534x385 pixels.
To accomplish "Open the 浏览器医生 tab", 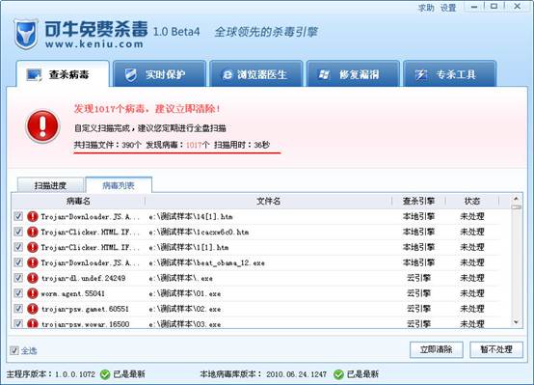I will click(x=255, y=74).
